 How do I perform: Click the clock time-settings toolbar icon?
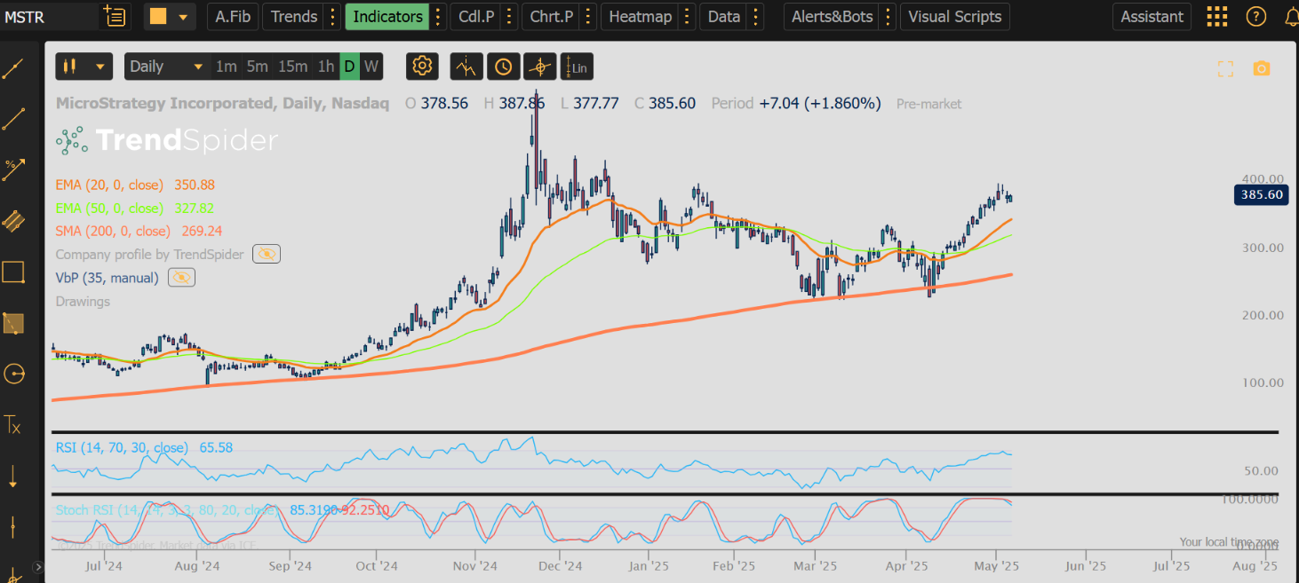(503, 67)
